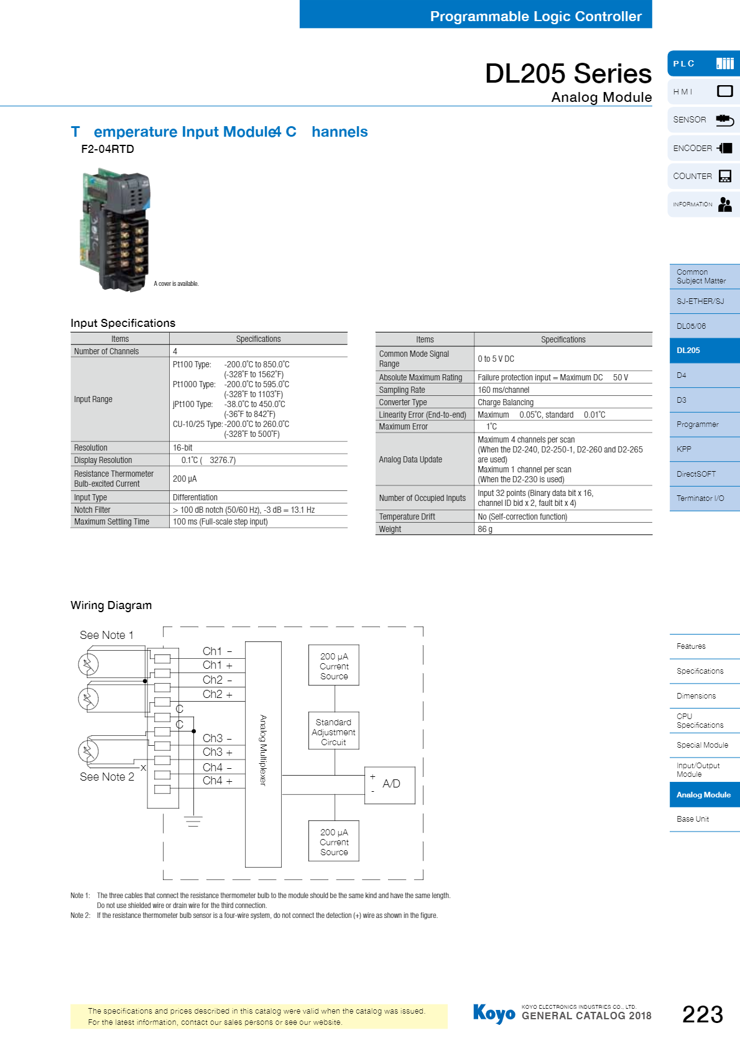This screenshot has height=1046, width=740.
Task: Open the Programmer tab
Action: (705, 424)
